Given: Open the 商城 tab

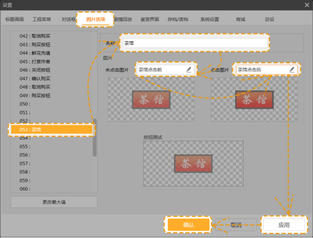Looking at the screenshot, I should pos(240,19).
